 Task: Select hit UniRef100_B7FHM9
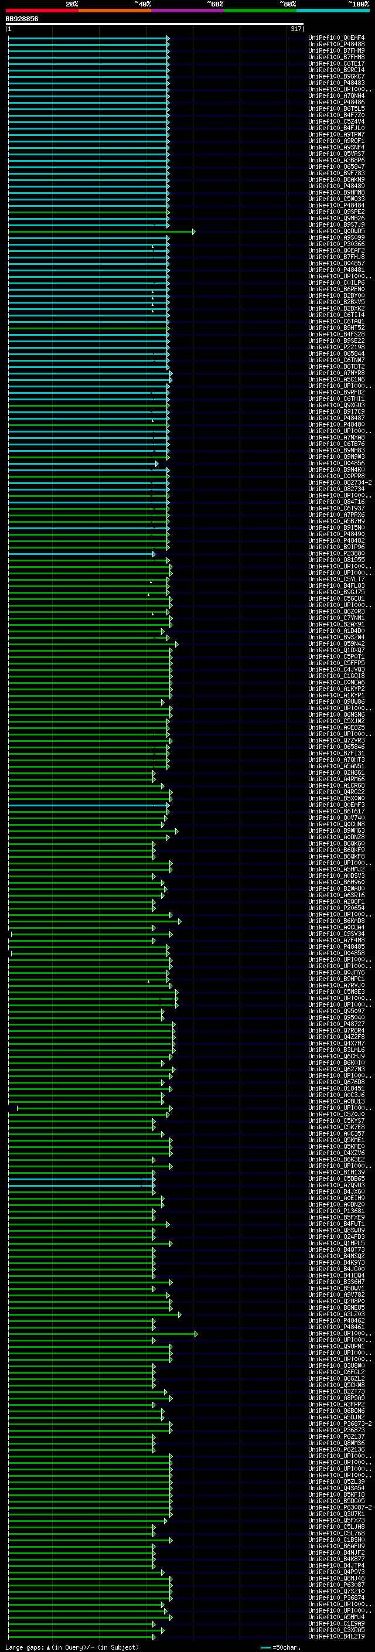coord(336,50)
